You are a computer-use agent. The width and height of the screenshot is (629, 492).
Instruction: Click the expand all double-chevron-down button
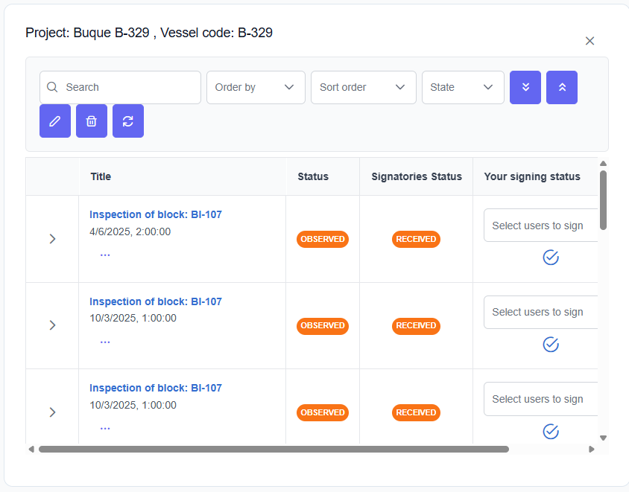tap(525, 87)
